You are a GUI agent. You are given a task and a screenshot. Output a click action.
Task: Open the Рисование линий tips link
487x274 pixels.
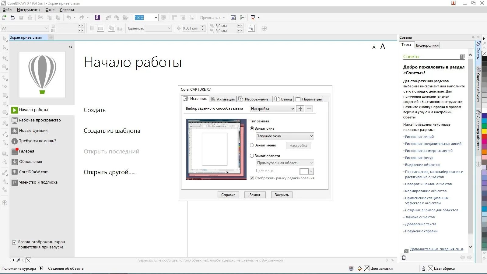coord(419,137)
